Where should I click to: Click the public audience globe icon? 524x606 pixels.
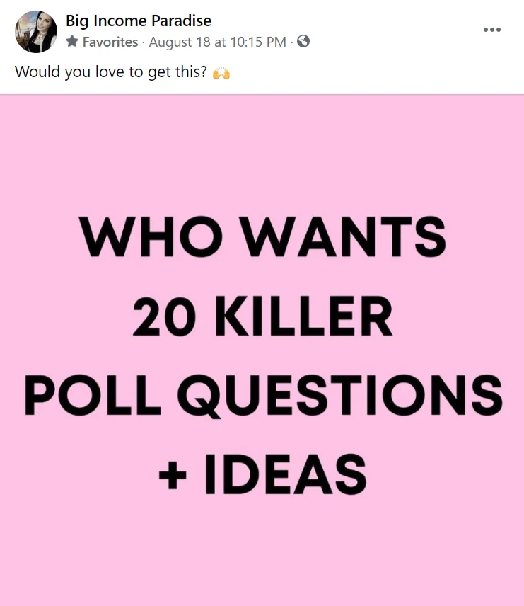point(303,42)
